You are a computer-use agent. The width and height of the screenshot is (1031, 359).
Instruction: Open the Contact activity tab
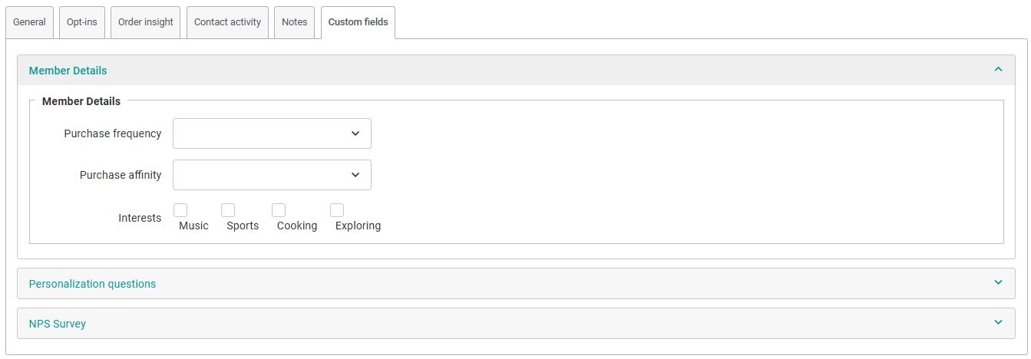pyautogui.click(x=227, y=22)
